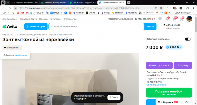The height and width of the screenshot is (105, 197).
Task: Go back with the browser back arrow
Action: [x=3, y=8]
